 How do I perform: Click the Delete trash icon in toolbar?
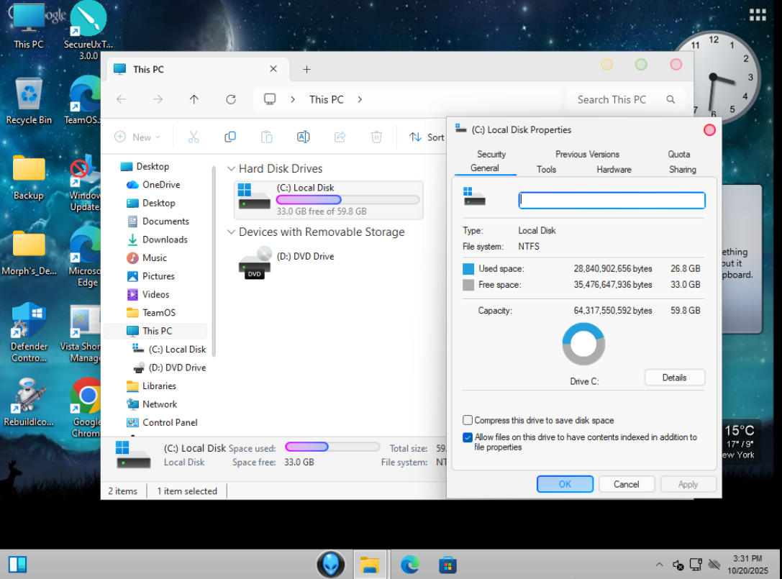[376, 137]
